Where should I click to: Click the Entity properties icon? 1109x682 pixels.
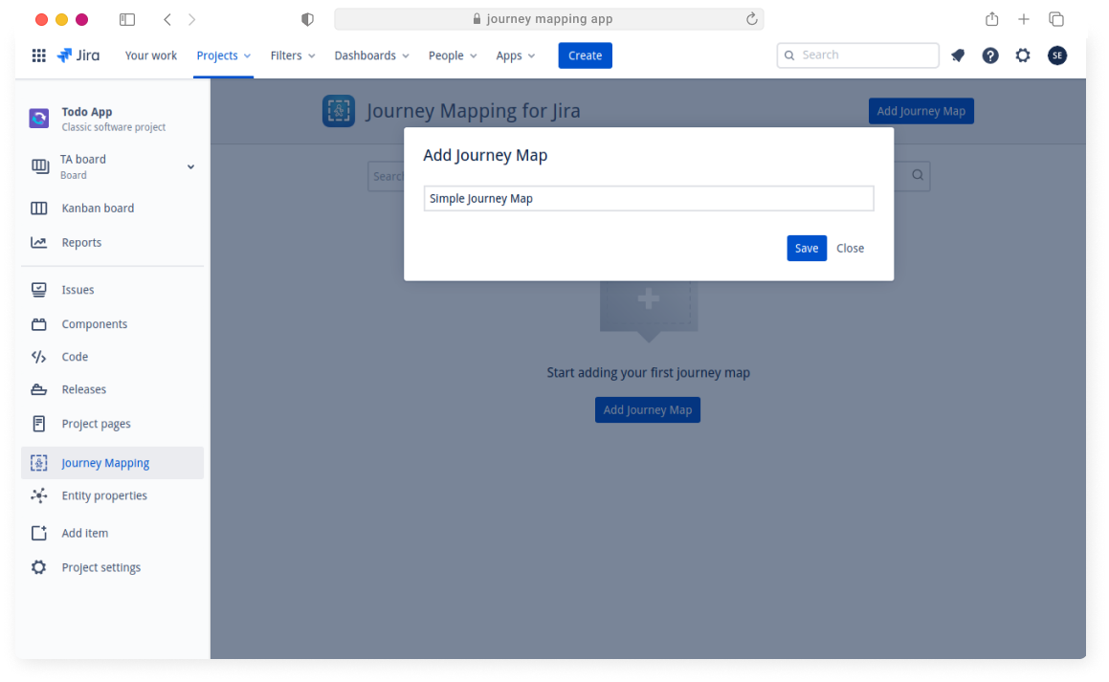pos(39,495)
